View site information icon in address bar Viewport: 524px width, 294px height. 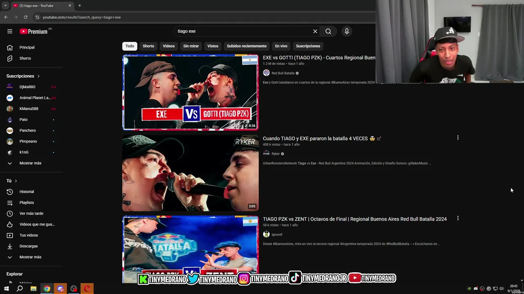[37, 17]
